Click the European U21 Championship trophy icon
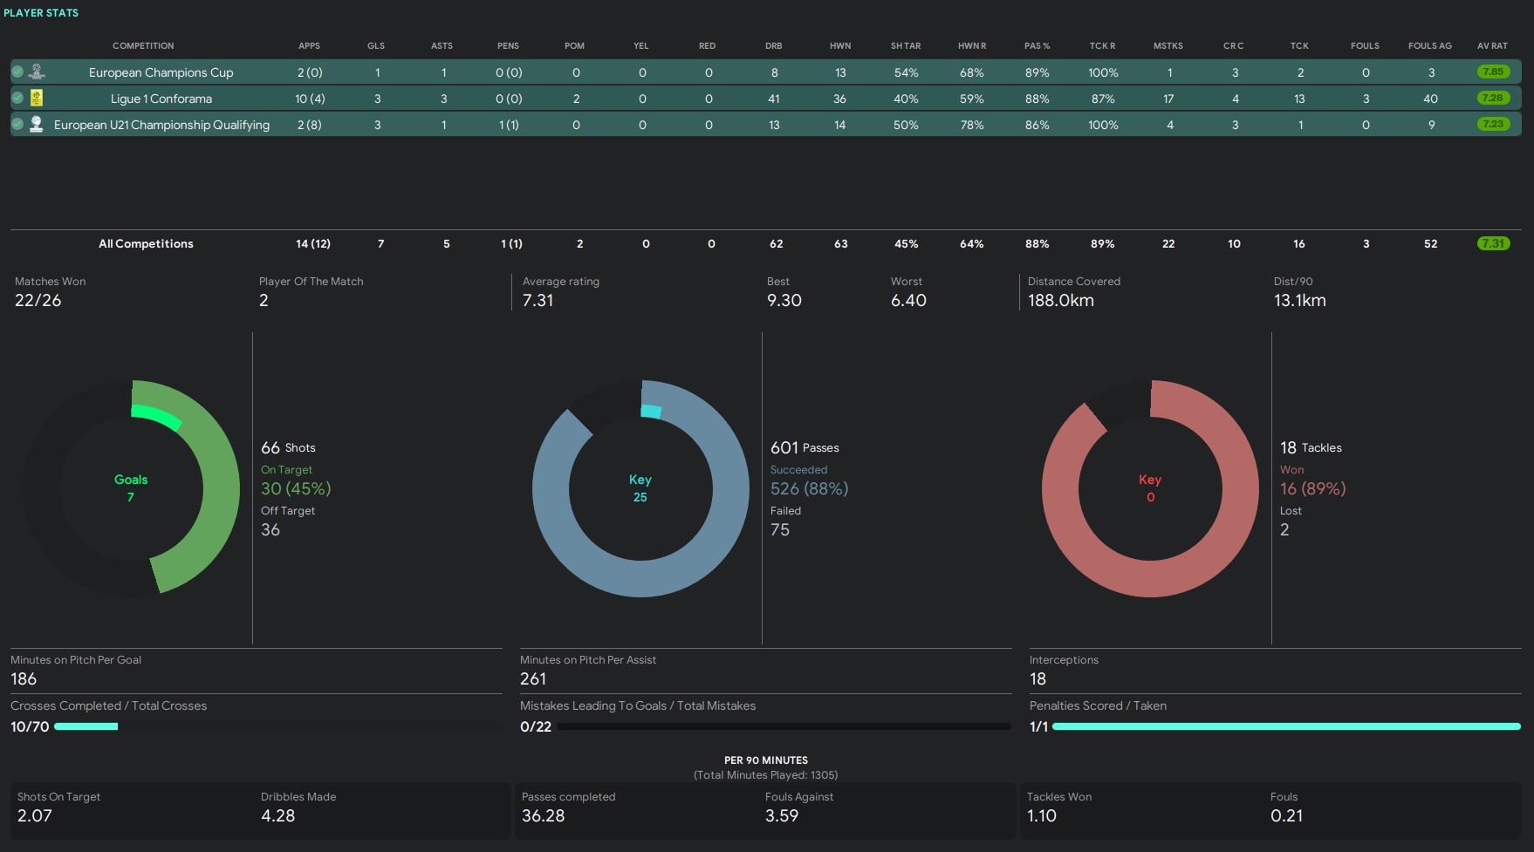This screenshot has height=852, width=1534. tap(37, 125)
